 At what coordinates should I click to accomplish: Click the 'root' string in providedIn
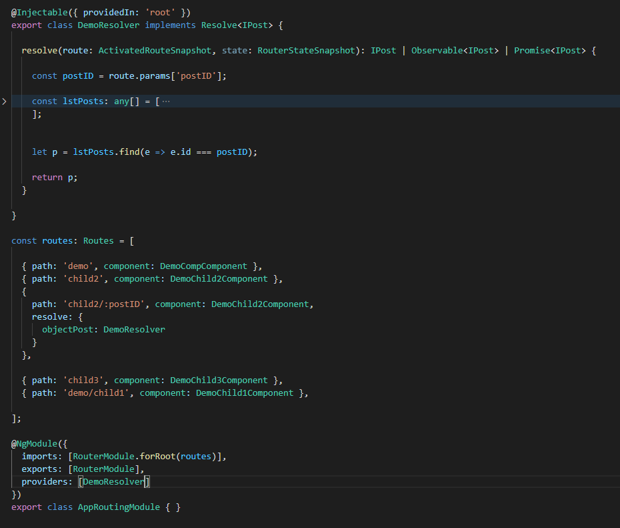tap(160, 13)
